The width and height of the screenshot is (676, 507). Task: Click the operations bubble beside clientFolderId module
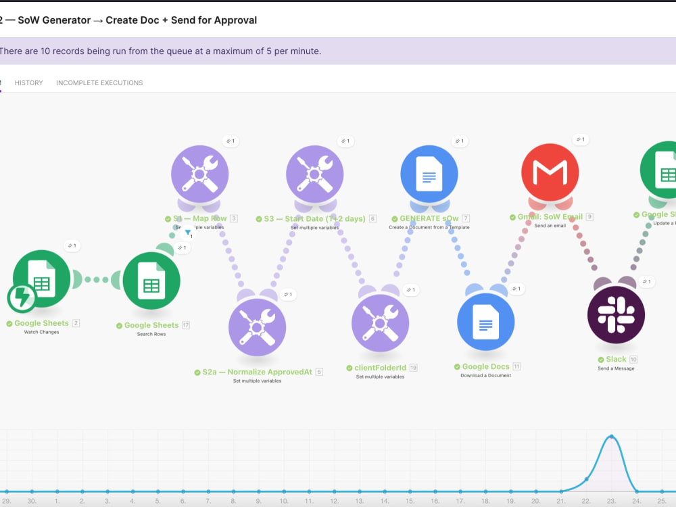[x=411, y=290]
